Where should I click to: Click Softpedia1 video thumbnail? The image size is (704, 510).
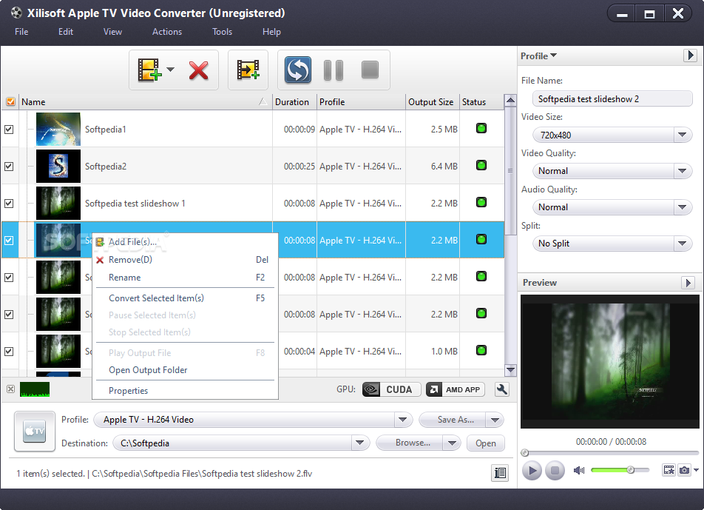[x=58, y=129]
